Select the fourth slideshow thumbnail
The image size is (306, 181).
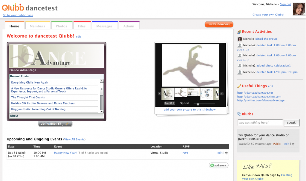206,94
